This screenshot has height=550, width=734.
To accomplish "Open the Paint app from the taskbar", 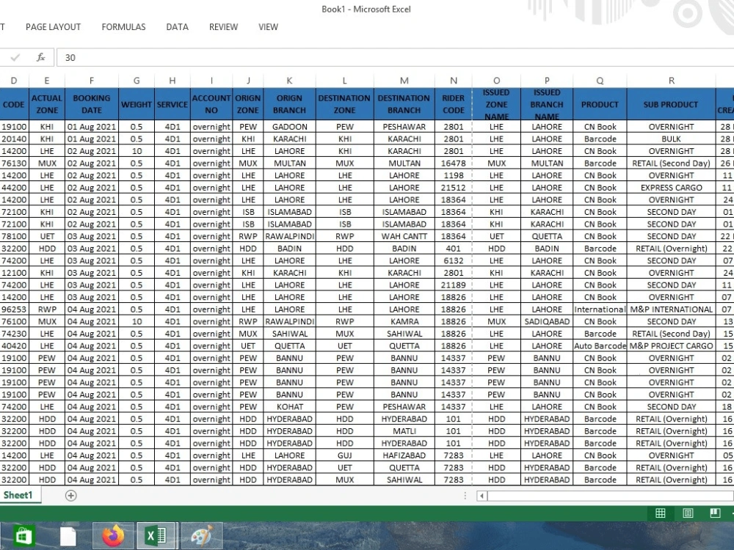I will pos(200,535).
